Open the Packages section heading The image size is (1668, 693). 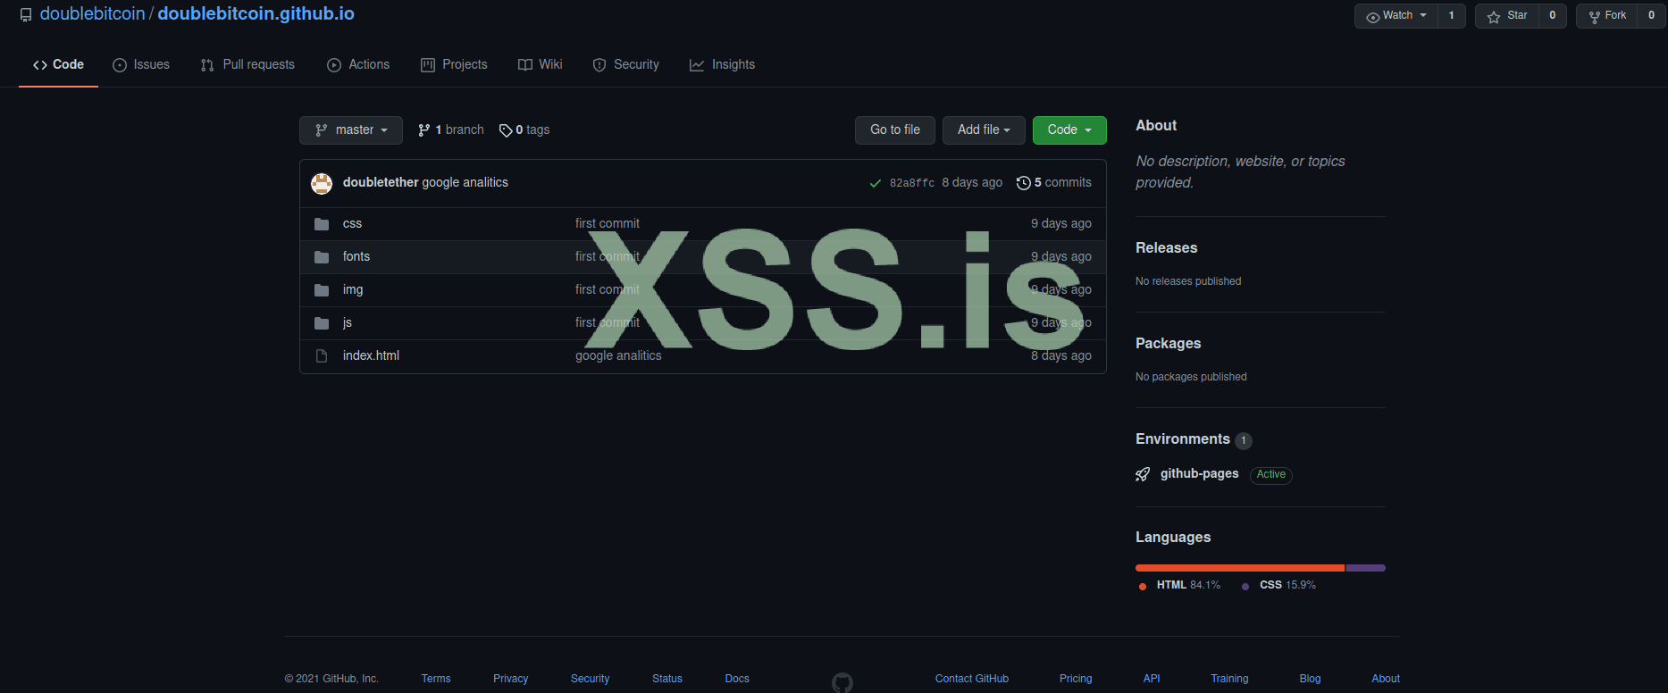(x=1168, y=344)
